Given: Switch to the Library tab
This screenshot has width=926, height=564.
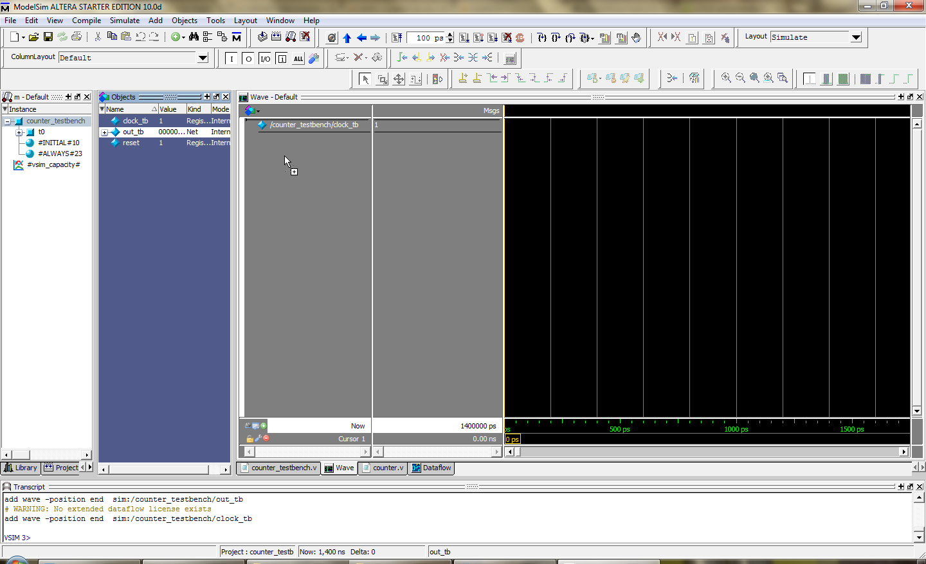Looking at the screenshot, I should pyautogui.click(x=21, y=468).
